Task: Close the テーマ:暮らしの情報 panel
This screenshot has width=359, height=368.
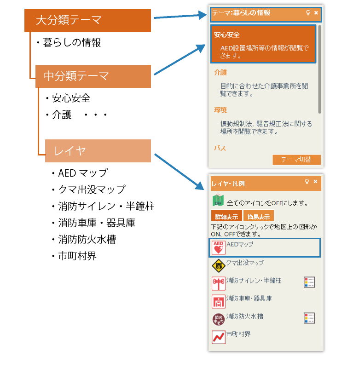Action: (x=316, y=13)
